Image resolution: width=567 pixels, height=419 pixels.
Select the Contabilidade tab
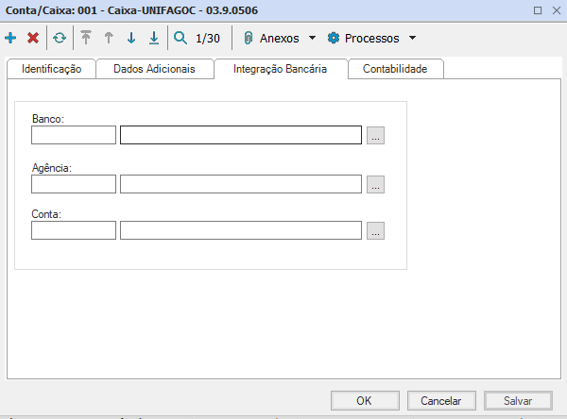tap(395, 69)
